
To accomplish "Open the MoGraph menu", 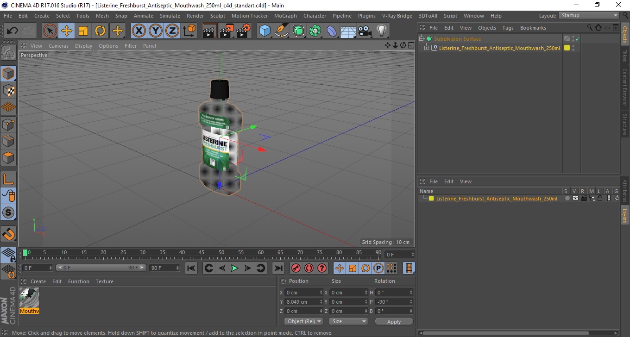I will pos(285,16).
